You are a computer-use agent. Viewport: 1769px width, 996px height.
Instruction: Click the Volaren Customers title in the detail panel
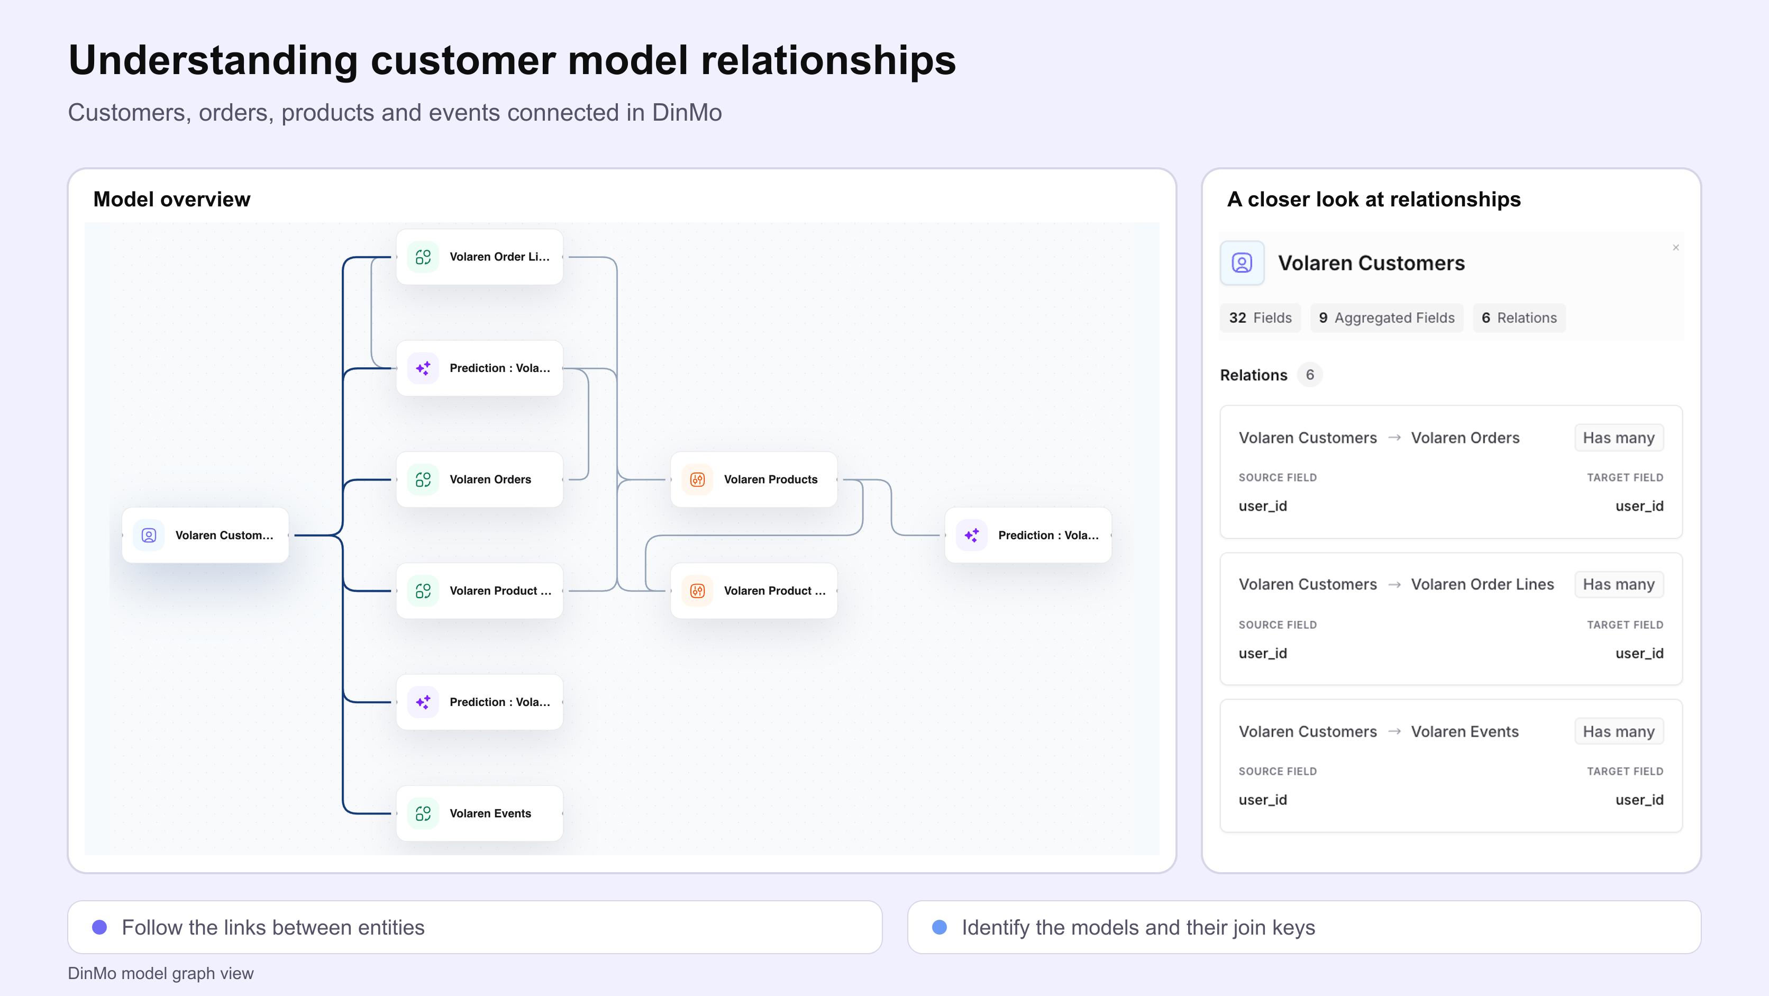tap(1371, 263)
